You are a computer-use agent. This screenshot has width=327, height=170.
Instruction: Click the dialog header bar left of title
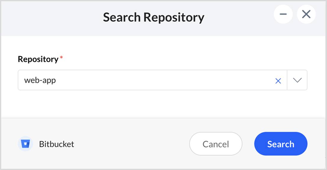click(50, 18)
